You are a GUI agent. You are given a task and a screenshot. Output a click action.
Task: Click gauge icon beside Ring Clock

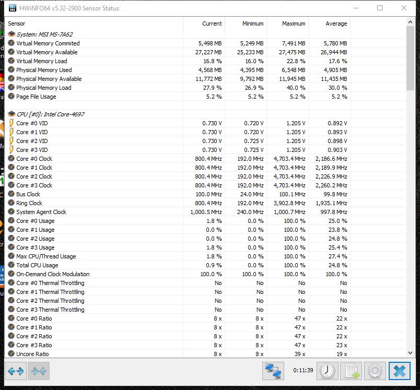pos(11,203)
